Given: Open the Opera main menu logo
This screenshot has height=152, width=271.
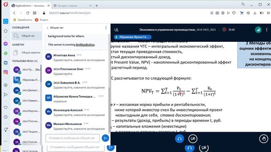Looking at the screenshot, I should (x=6, y=5).
